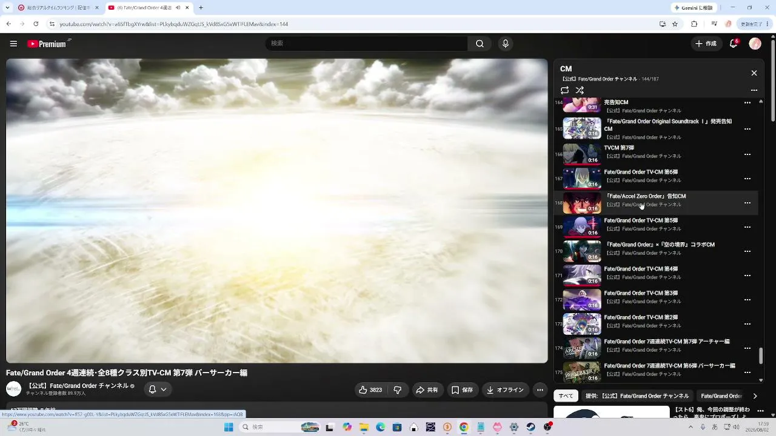Start voice search with the microphone
This screenshot has width=776, height=436.
tap(505, 44)
